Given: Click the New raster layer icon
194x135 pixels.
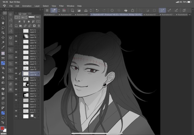Looking at the screenshot, I should [16, 26].
